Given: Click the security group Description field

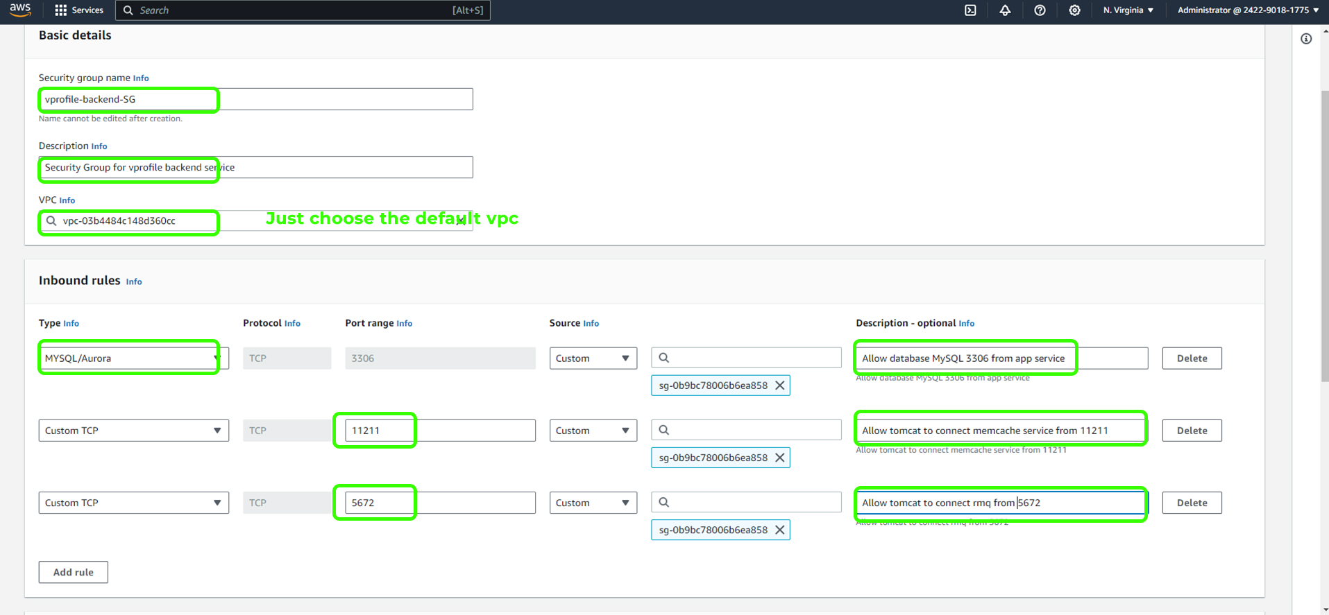Looking at the screenshot, I should pyautogui.click(x=255, y=167).
